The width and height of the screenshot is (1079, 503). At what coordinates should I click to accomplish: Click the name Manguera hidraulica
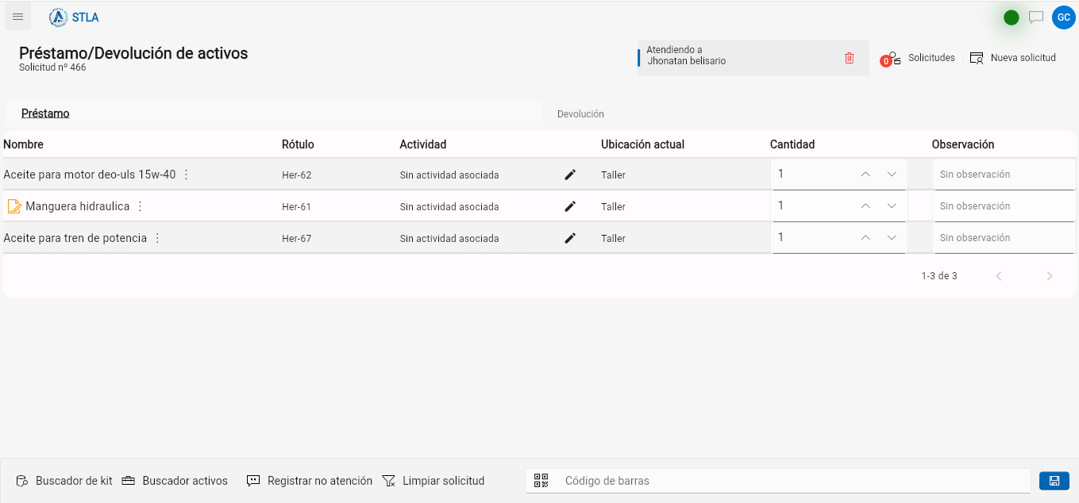click(x=78, y=206)
